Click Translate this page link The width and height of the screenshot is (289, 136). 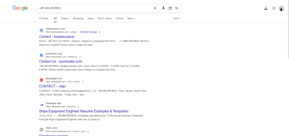point(88,32)
